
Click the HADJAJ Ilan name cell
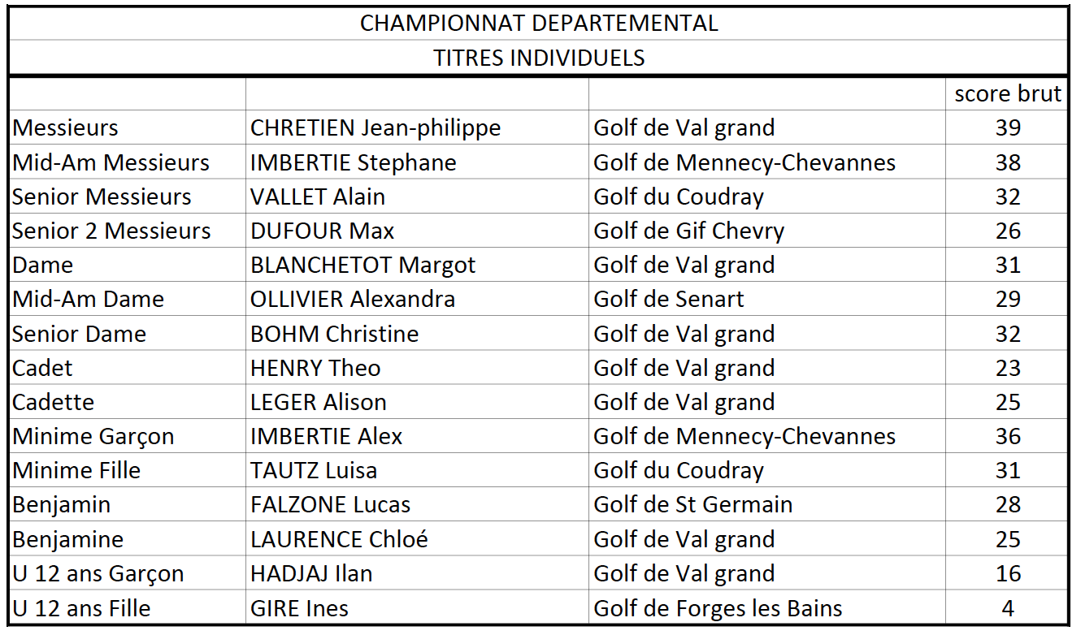click(x=311, y=574)
